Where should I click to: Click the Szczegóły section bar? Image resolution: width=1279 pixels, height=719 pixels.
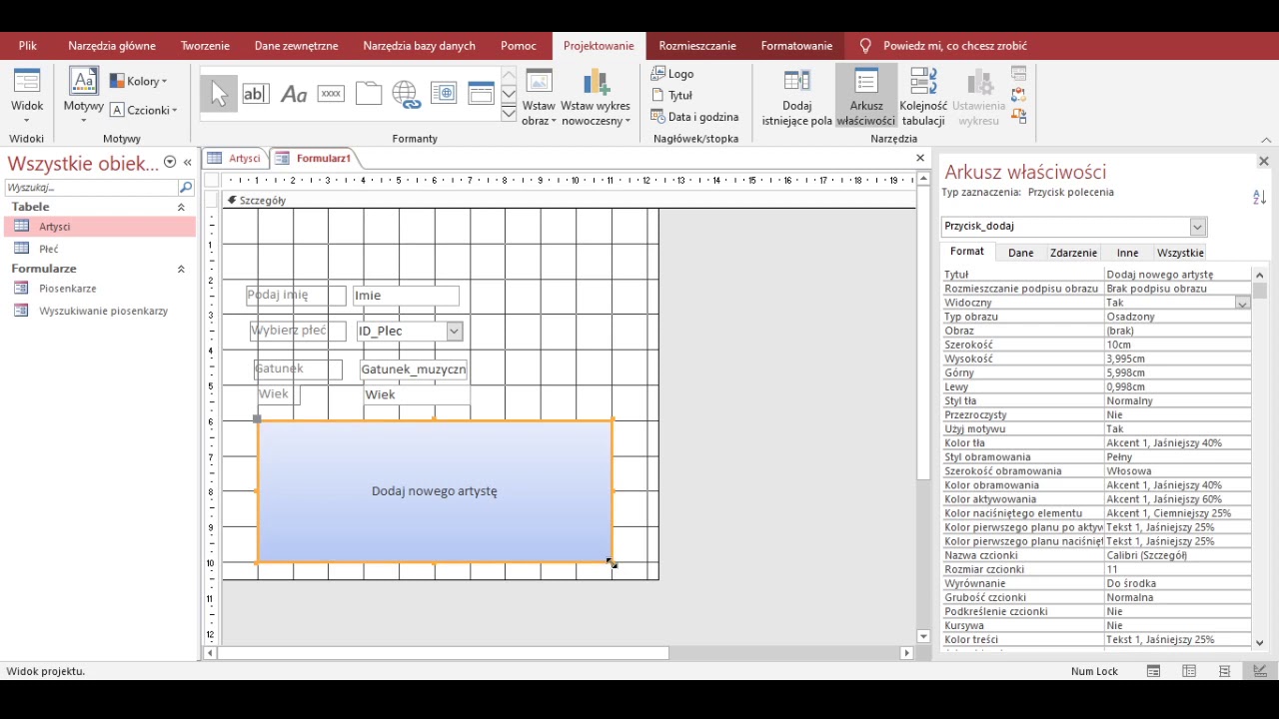click(x=569, y=201)
